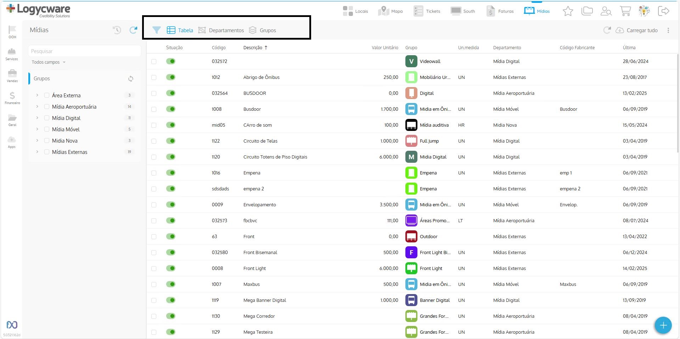Check the Mídia Digital group checkbox
Screen dimensions: 680x339
coord(47,118)
